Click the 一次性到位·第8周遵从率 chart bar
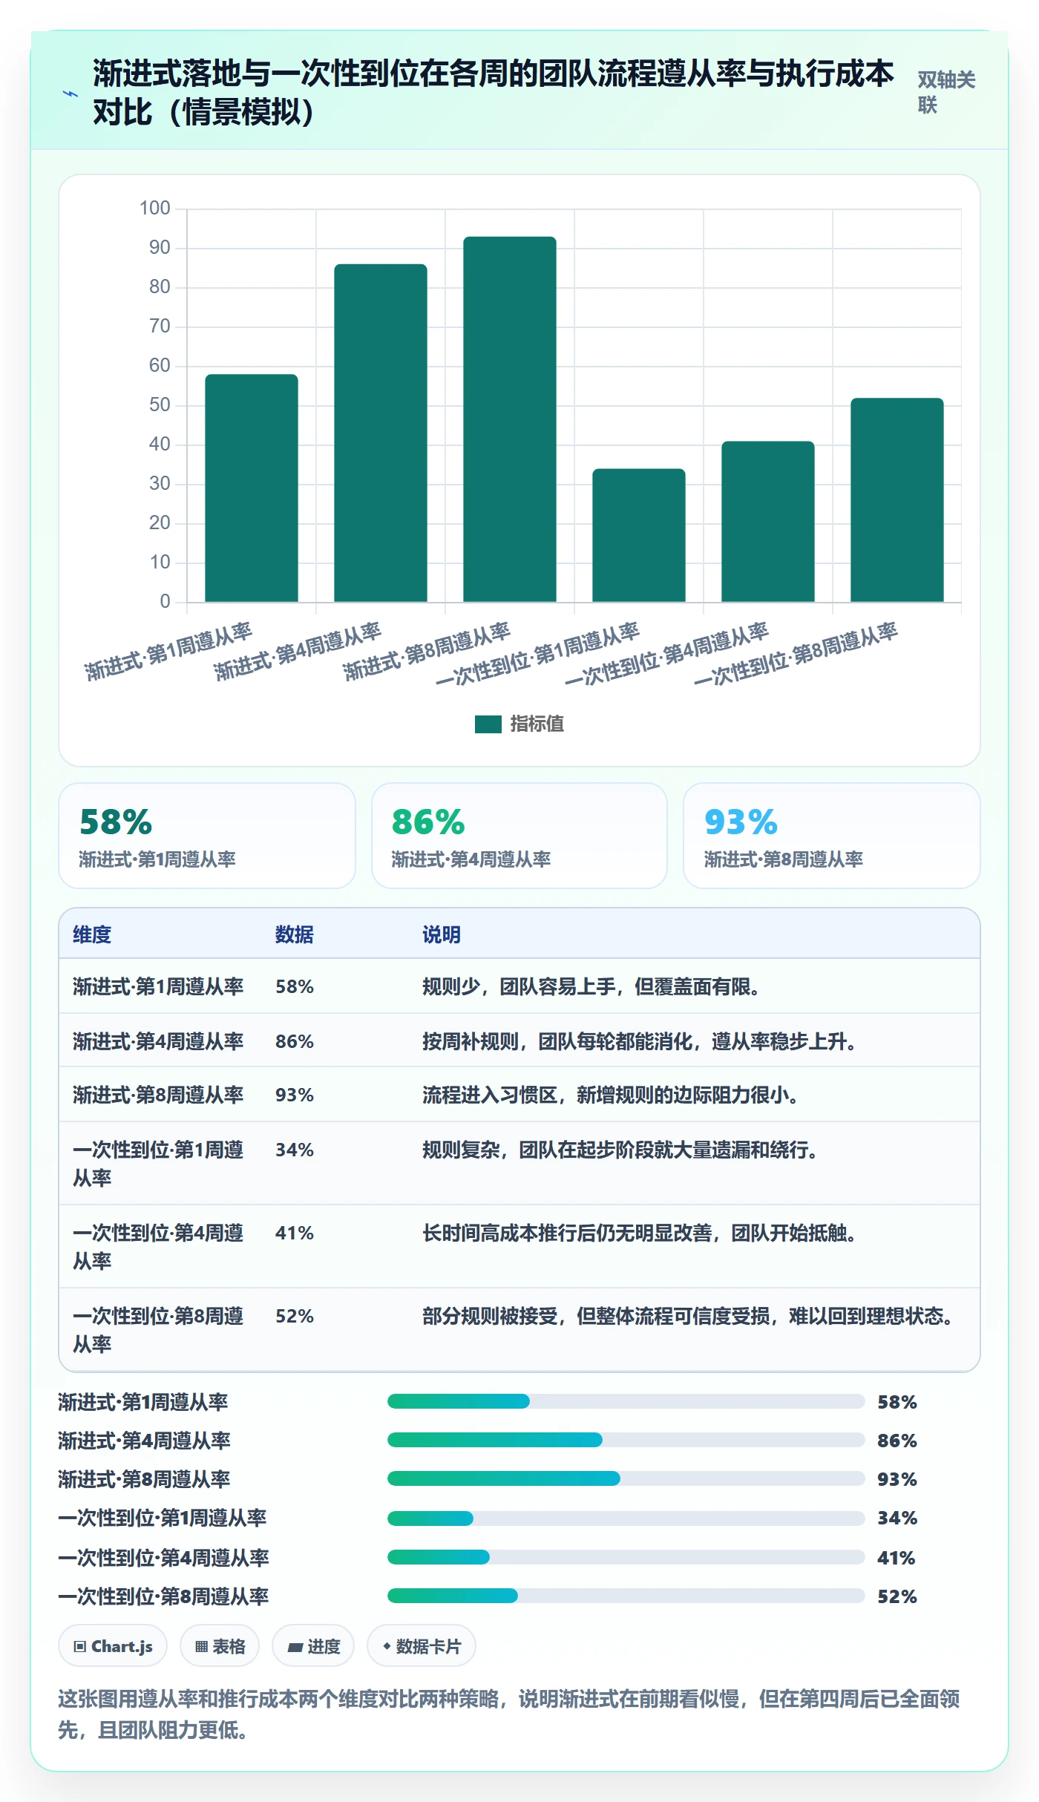1039x1802 pixels. 897,499
